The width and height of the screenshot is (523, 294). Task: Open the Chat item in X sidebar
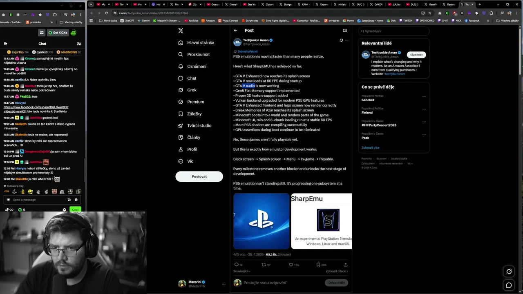tap(187, 78)
